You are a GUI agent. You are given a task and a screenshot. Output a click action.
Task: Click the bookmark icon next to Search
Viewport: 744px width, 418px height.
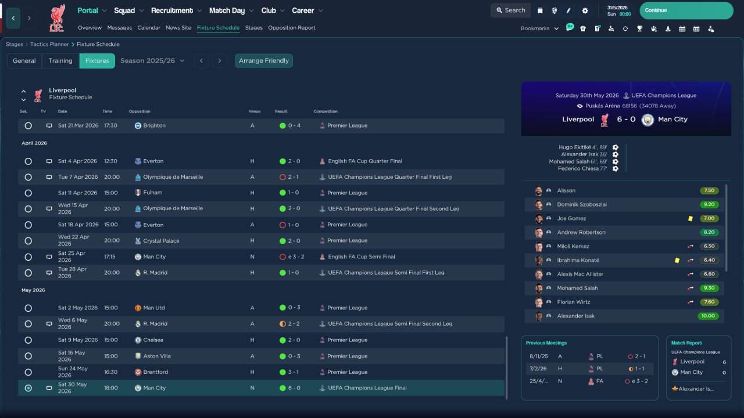tap(540, 10)
